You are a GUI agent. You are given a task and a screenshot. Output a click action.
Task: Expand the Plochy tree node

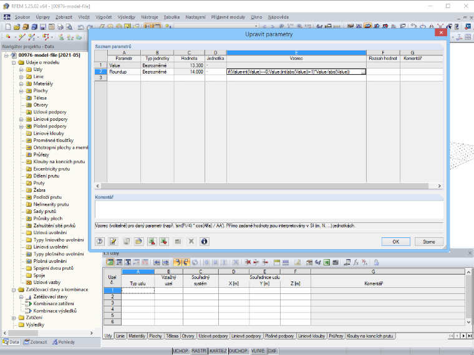[x=21, y=91]
